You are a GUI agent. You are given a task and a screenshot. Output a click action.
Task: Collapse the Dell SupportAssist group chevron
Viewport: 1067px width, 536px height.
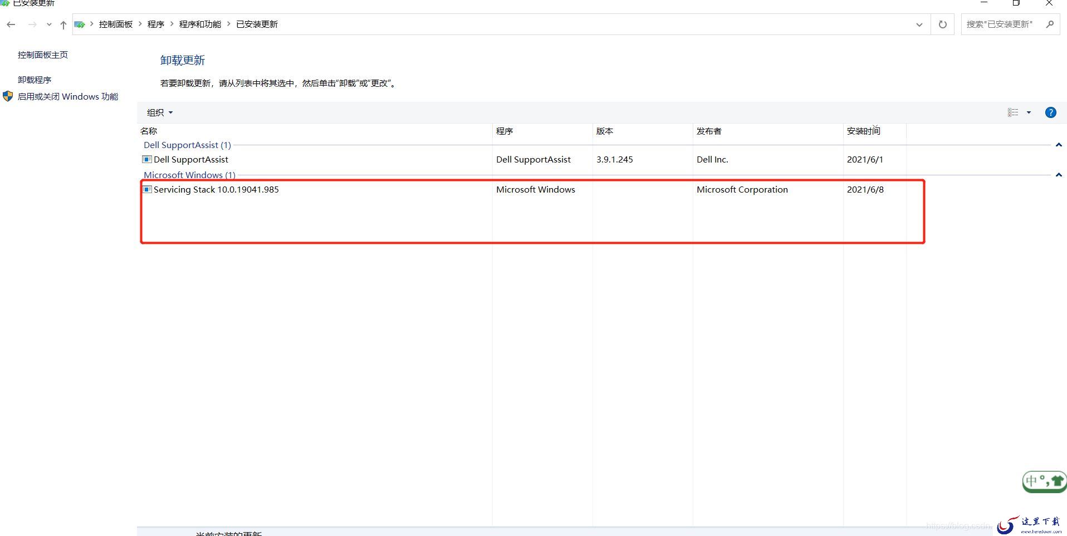(x=1059, y=145)
